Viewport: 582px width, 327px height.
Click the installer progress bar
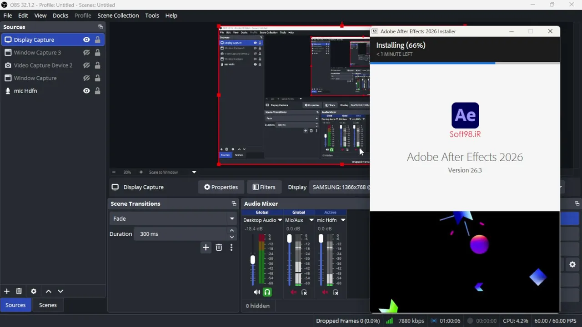coord(465,63)
